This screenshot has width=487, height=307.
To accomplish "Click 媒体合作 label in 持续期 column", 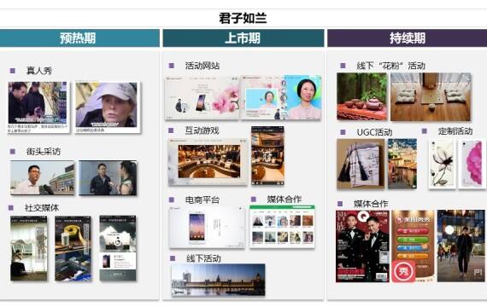I will pyautogui.click(x=371, y=204).
